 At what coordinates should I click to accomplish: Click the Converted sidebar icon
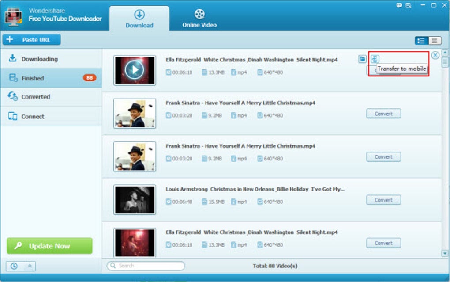coord(13,96)
